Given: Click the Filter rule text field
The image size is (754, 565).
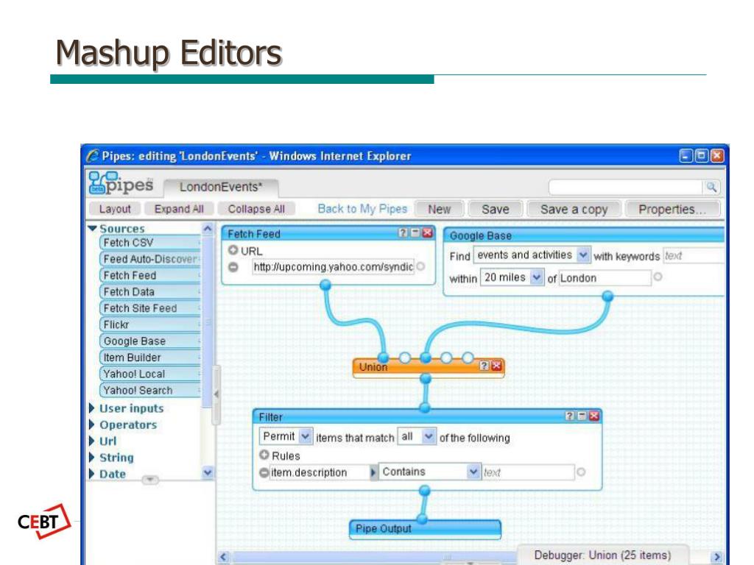Looking at the screenshot, I should [x=528, y=472].
